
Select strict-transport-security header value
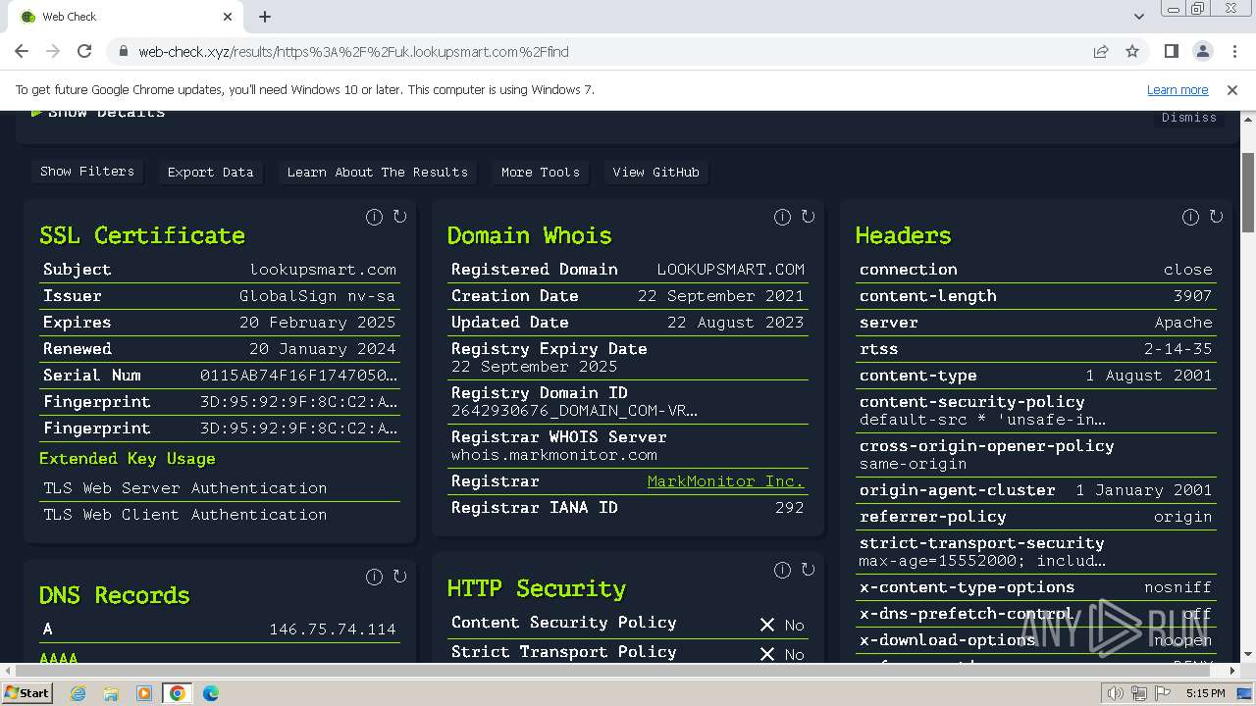[982, 561]
